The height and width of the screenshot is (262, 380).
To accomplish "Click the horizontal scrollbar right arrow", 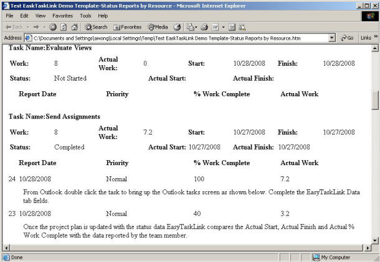I will [368, 248].
